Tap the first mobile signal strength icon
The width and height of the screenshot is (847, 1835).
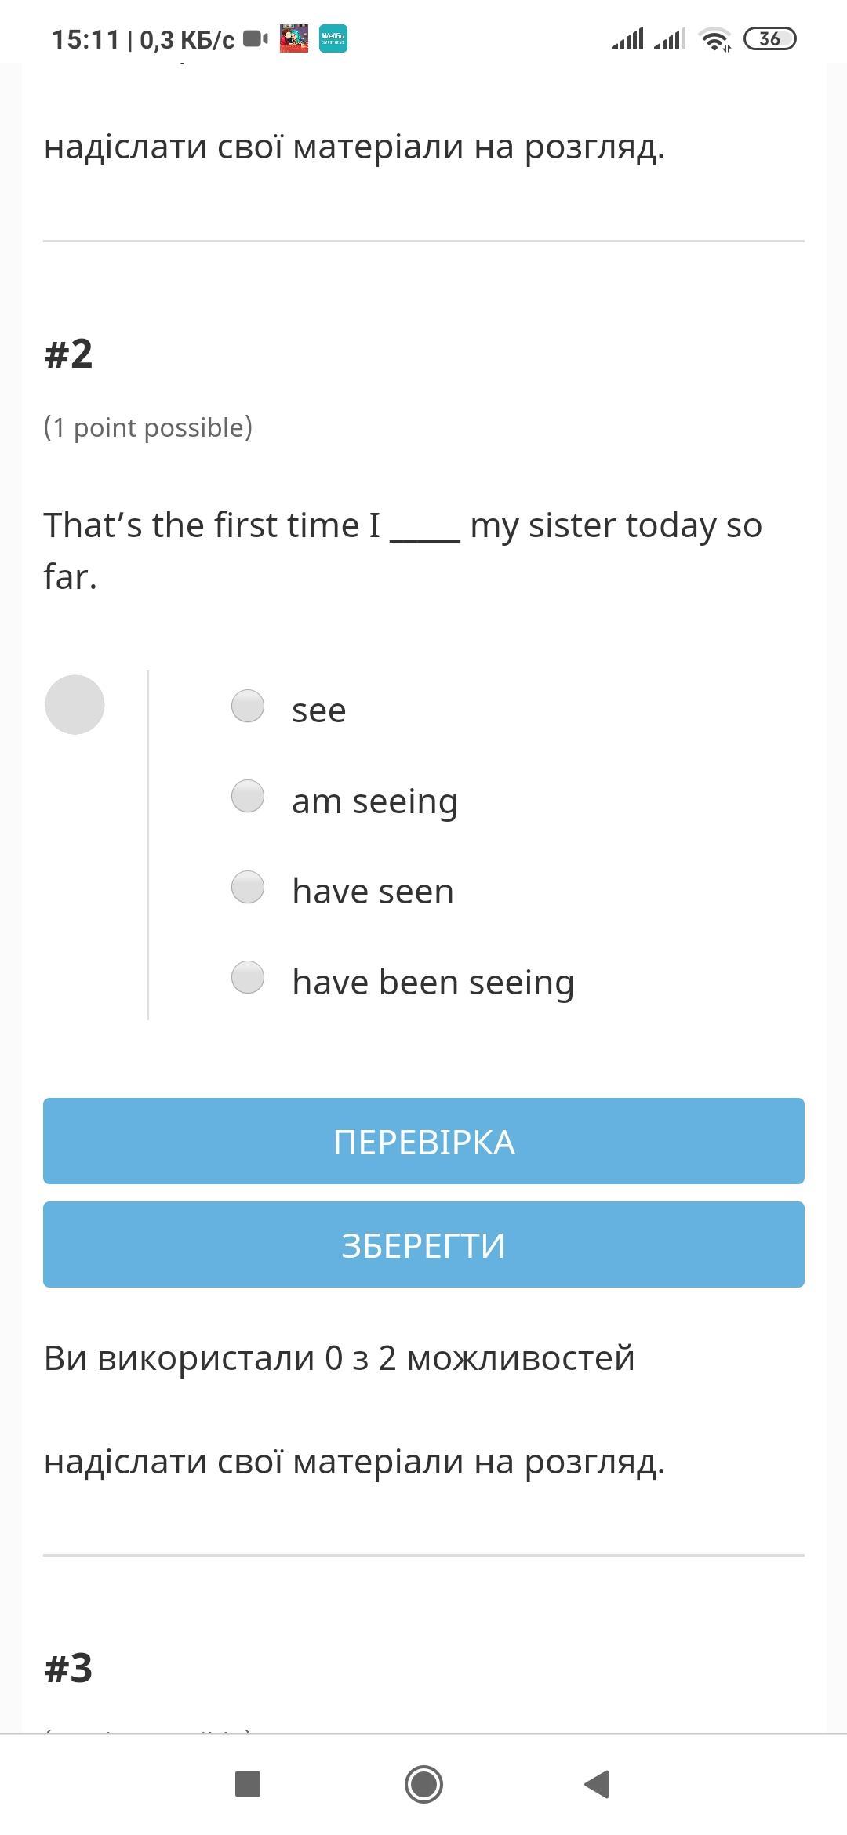click(627, 38)
